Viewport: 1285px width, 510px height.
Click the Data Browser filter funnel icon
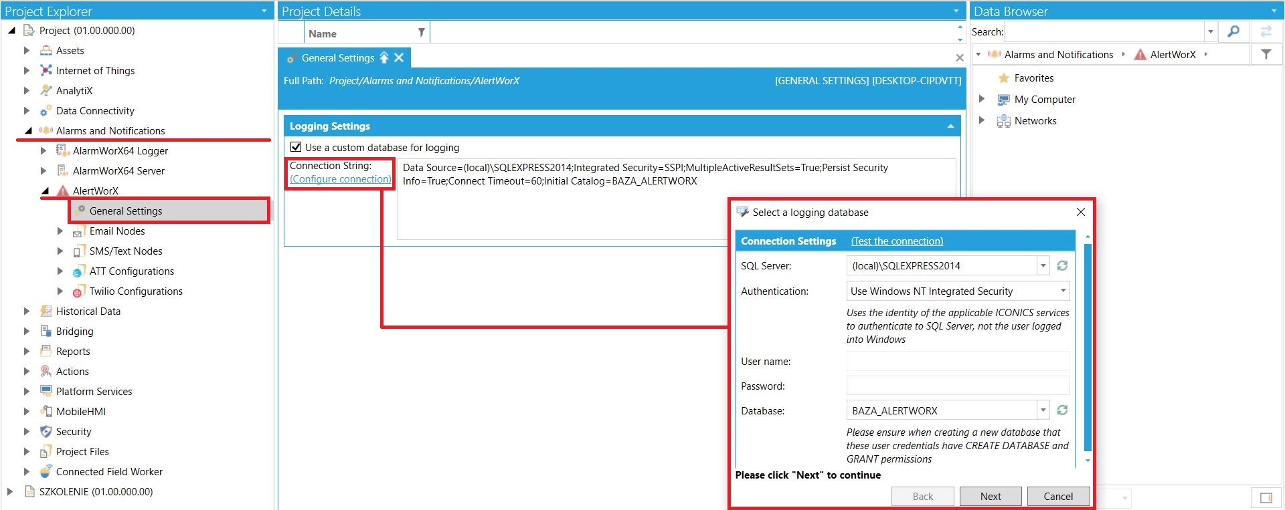point(1266,54)
